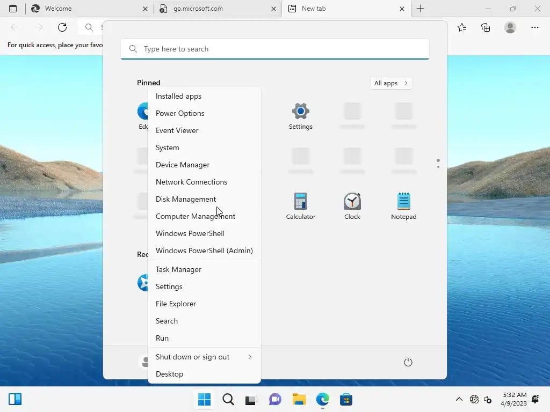Open the pinned Clock app

click(x=352, y=207)
